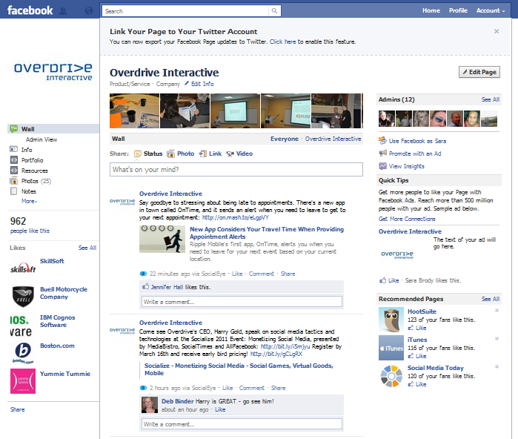The image size is (518, 439).
Task: Open SkillSoft liked page
Action: coord(52,261)
